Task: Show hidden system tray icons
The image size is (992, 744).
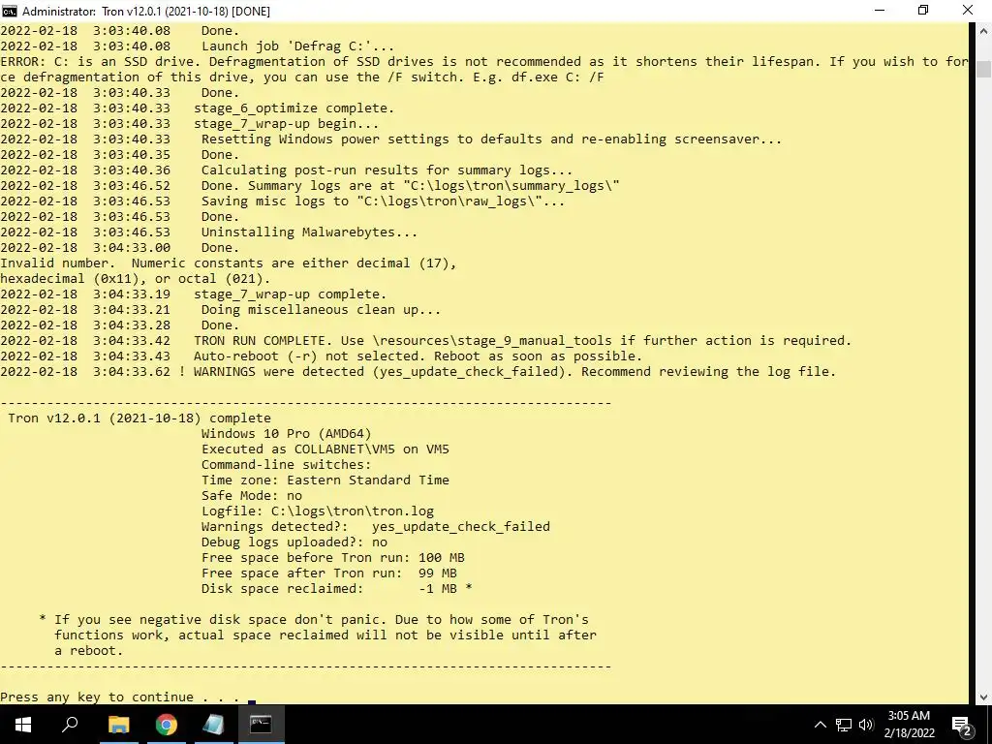Action: 820,725
